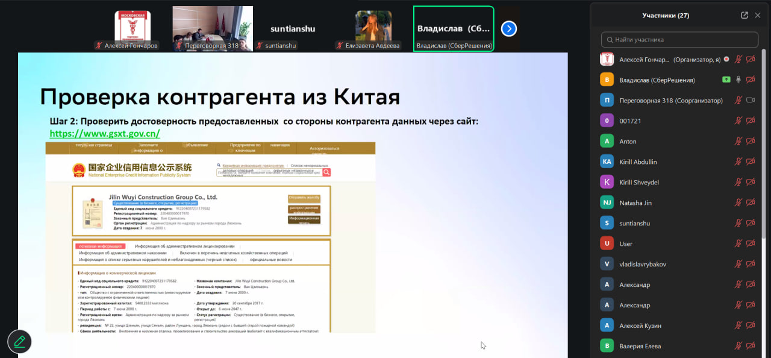
Task: Select Владислав's highlighted video tile
Action: click(x=453, y=28)
